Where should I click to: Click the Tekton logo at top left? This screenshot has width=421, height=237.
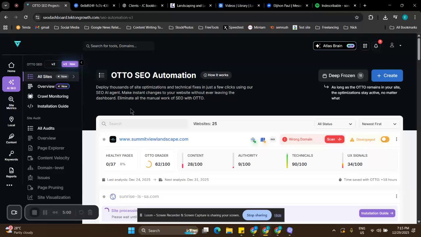point(18,44)
